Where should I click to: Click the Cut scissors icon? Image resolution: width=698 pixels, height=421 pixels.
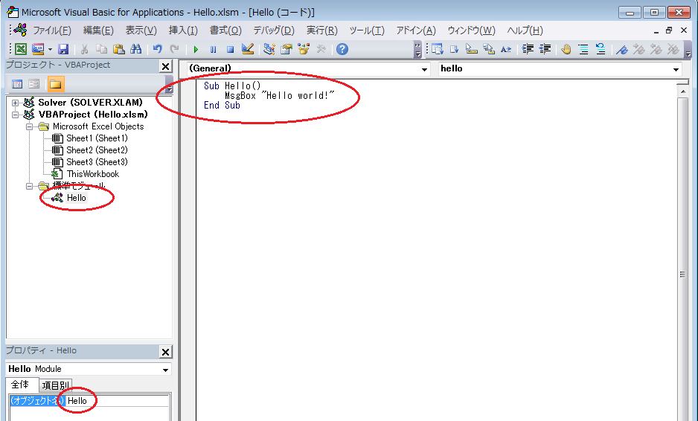tap(84, 49)
